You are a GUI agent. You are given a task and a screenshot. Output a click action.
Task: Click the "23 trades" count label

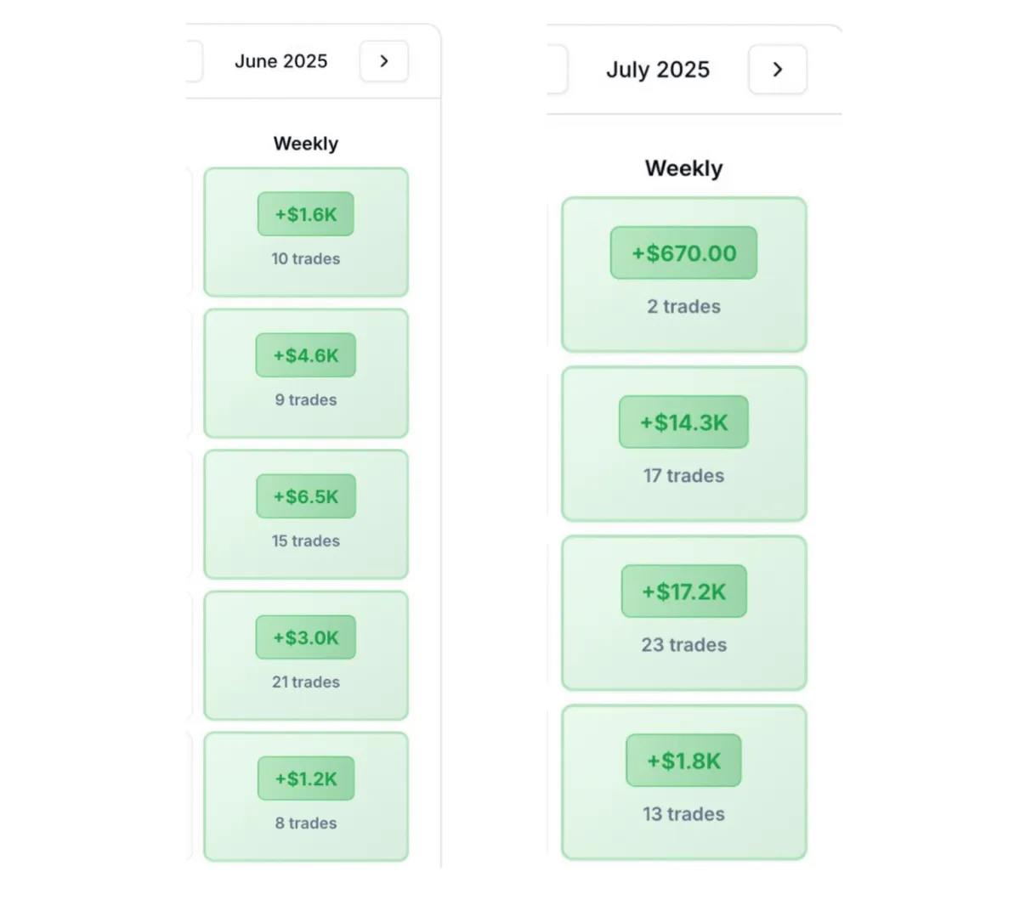683,645
